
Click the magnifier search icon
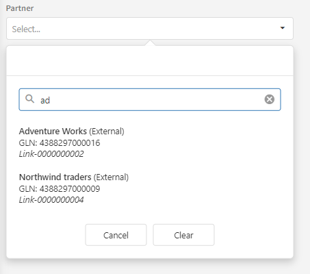click(29, 99)
